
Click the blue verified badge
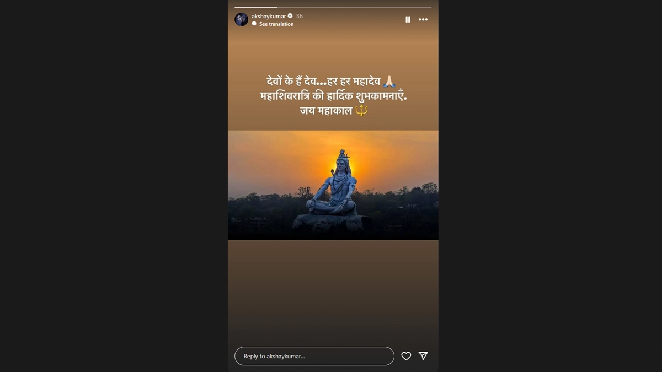290,16
